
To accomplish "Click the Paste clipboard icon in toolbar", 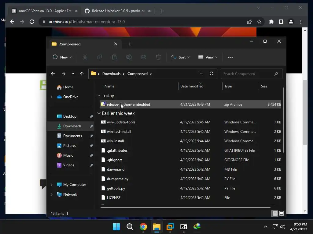I will tap(114, 57).
